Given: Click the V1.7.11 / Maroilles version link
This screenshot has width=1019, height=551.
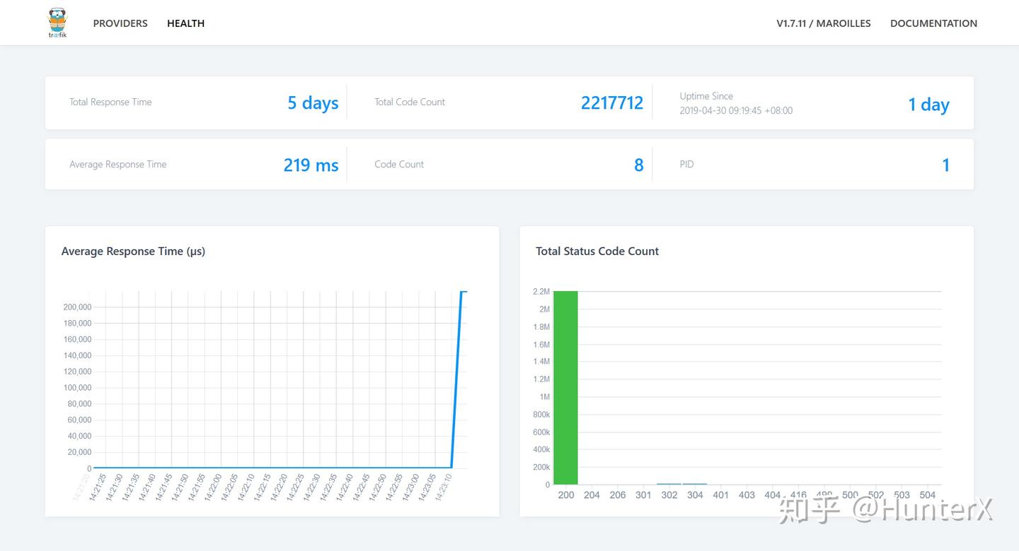Looking at the screenshot, I should [824, 23].
